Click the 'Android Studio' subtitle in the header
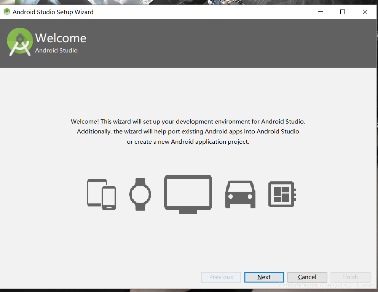The width and height of the screenshot is (378, 292). pyautogui.click(x=56, y=50)
